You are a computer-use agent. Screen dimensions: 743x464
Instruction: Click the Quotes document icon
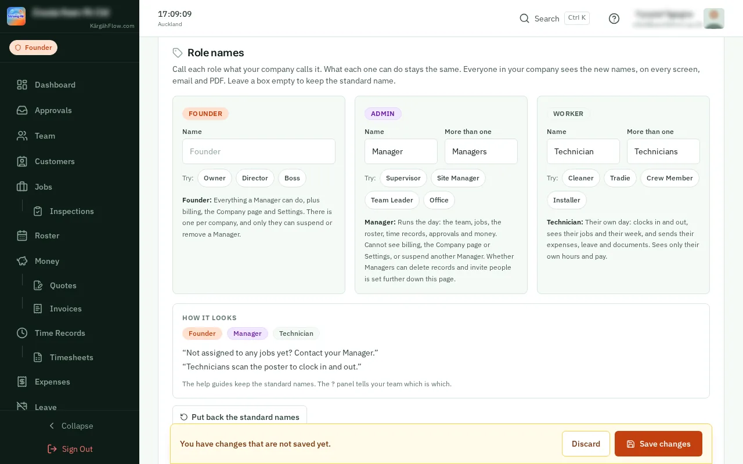point(38,285)
